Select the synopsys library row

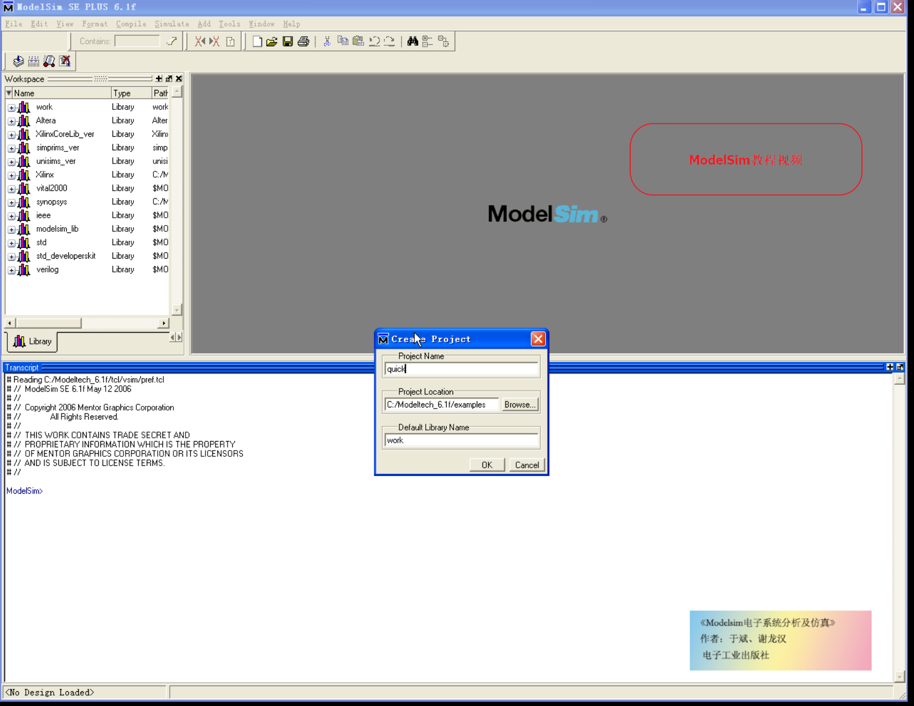[87, 202]
